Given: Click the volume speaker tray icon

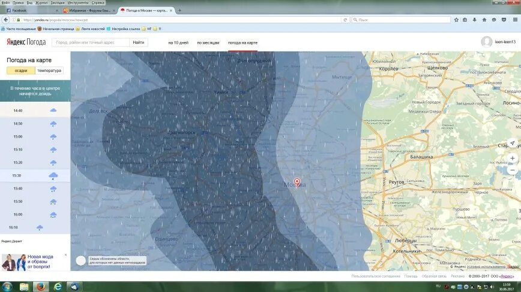Looking at the screenshot, I should pyautogui.click(x=492, y=287).
